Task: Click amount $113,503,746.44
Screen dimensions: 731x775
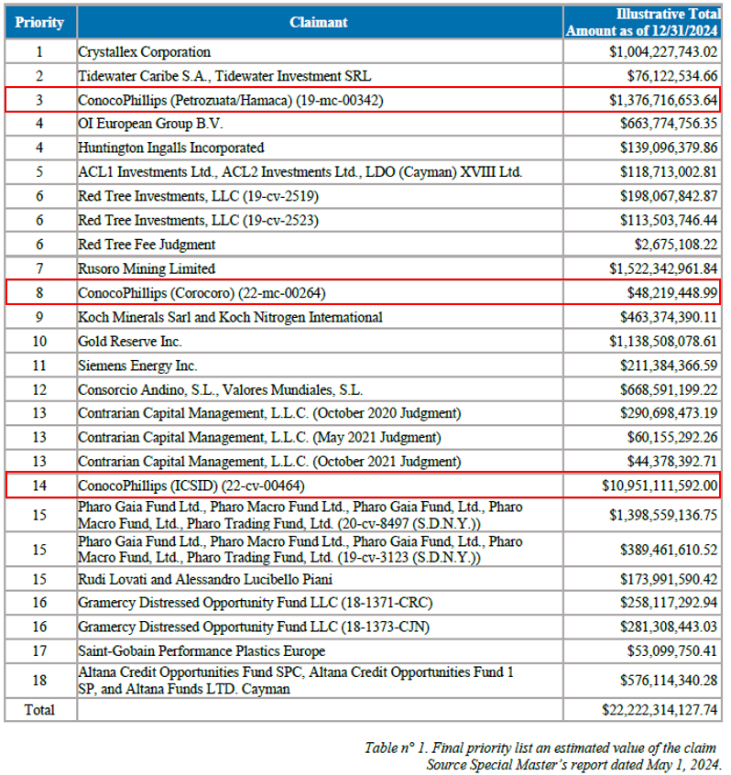Action: coord(669,221)
